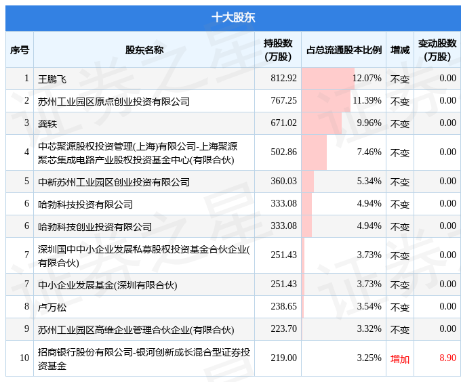The width and height of the screenshot is (461, 382).
Task: Click holding value 223.70
Action: 283,329
